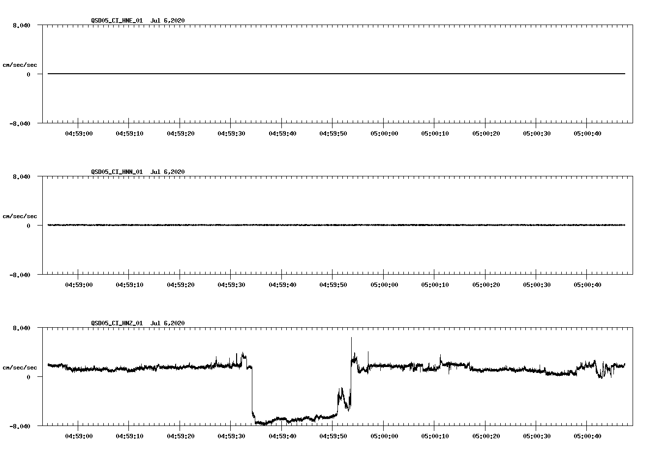The image size is (668, 454).
Task: Click the cm/sec/sec unit label on HNZ plot
Action: [x=20, y=368]
